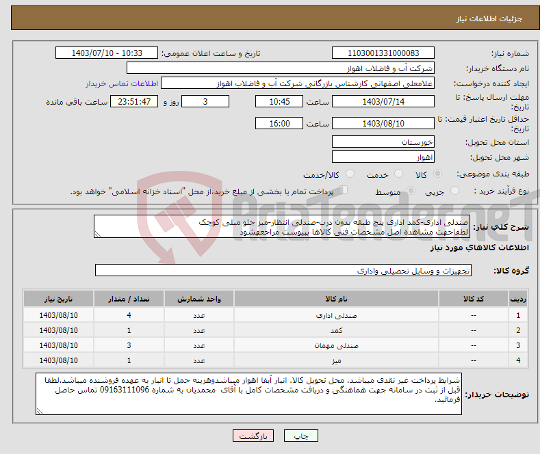
Task: Click the province field خوزستان
Action: click(x=383, y=142)
